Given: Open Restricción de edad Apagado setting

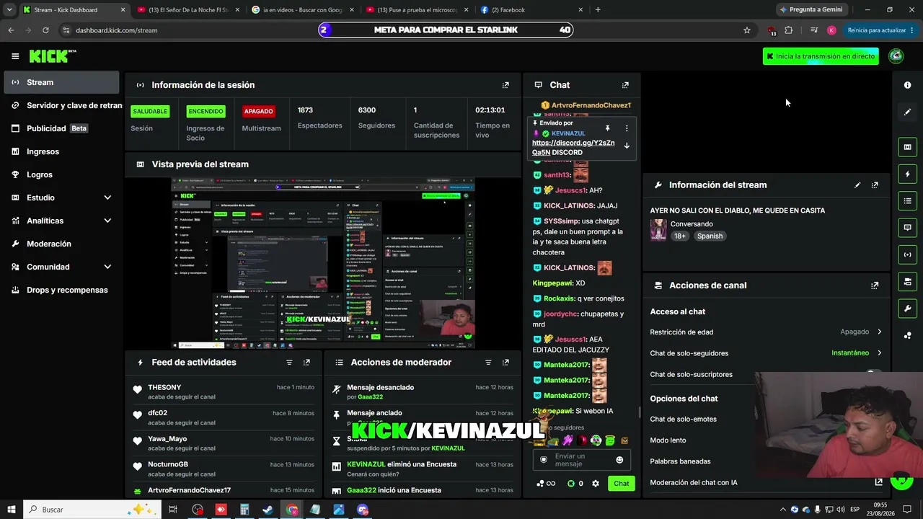Looking at the screenshot, I should click(766, 332).
